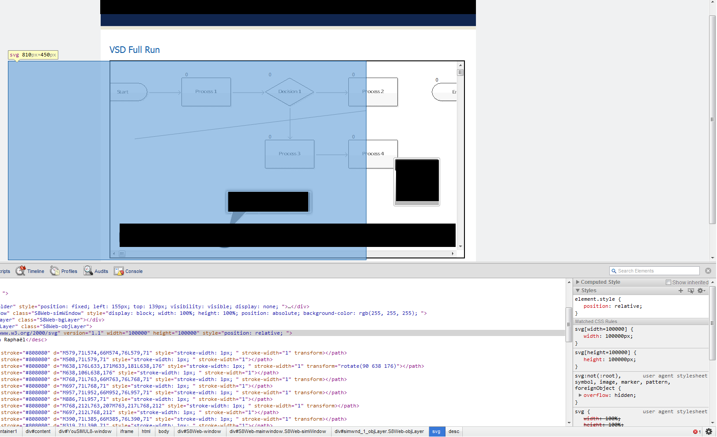This screenshot has height=437, width=717.
Task: Open the Audits panel
Action: click(x=101, y=271)
